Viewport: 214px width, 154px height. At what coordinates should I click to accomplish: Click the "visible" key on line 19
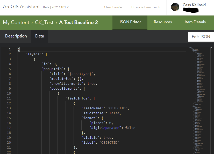pyautogui.click(x=90, y=137)
